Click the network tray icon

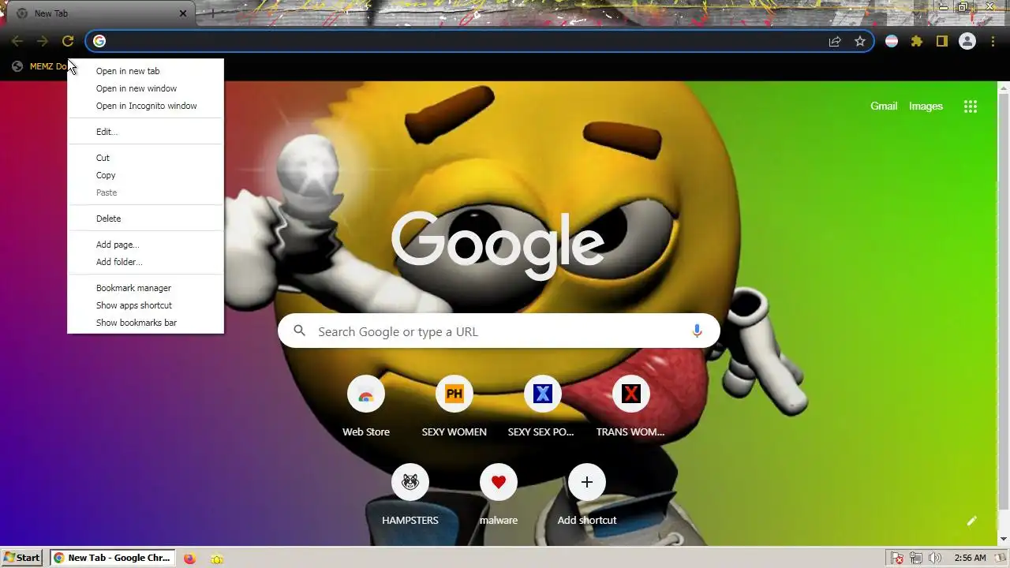coord(916,558)
